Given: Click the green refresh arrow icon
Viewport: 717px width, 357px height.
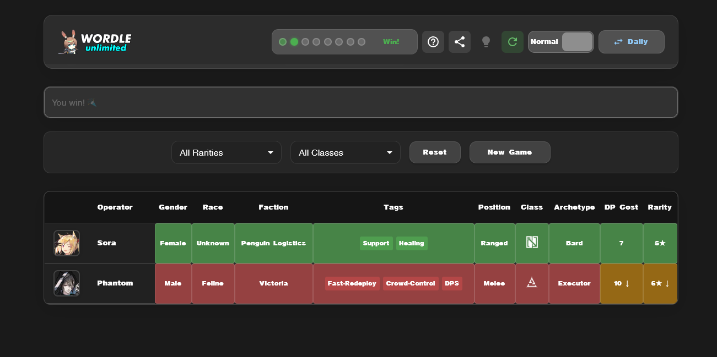Looking at the screenshot, I should click(x=513, y=42).
